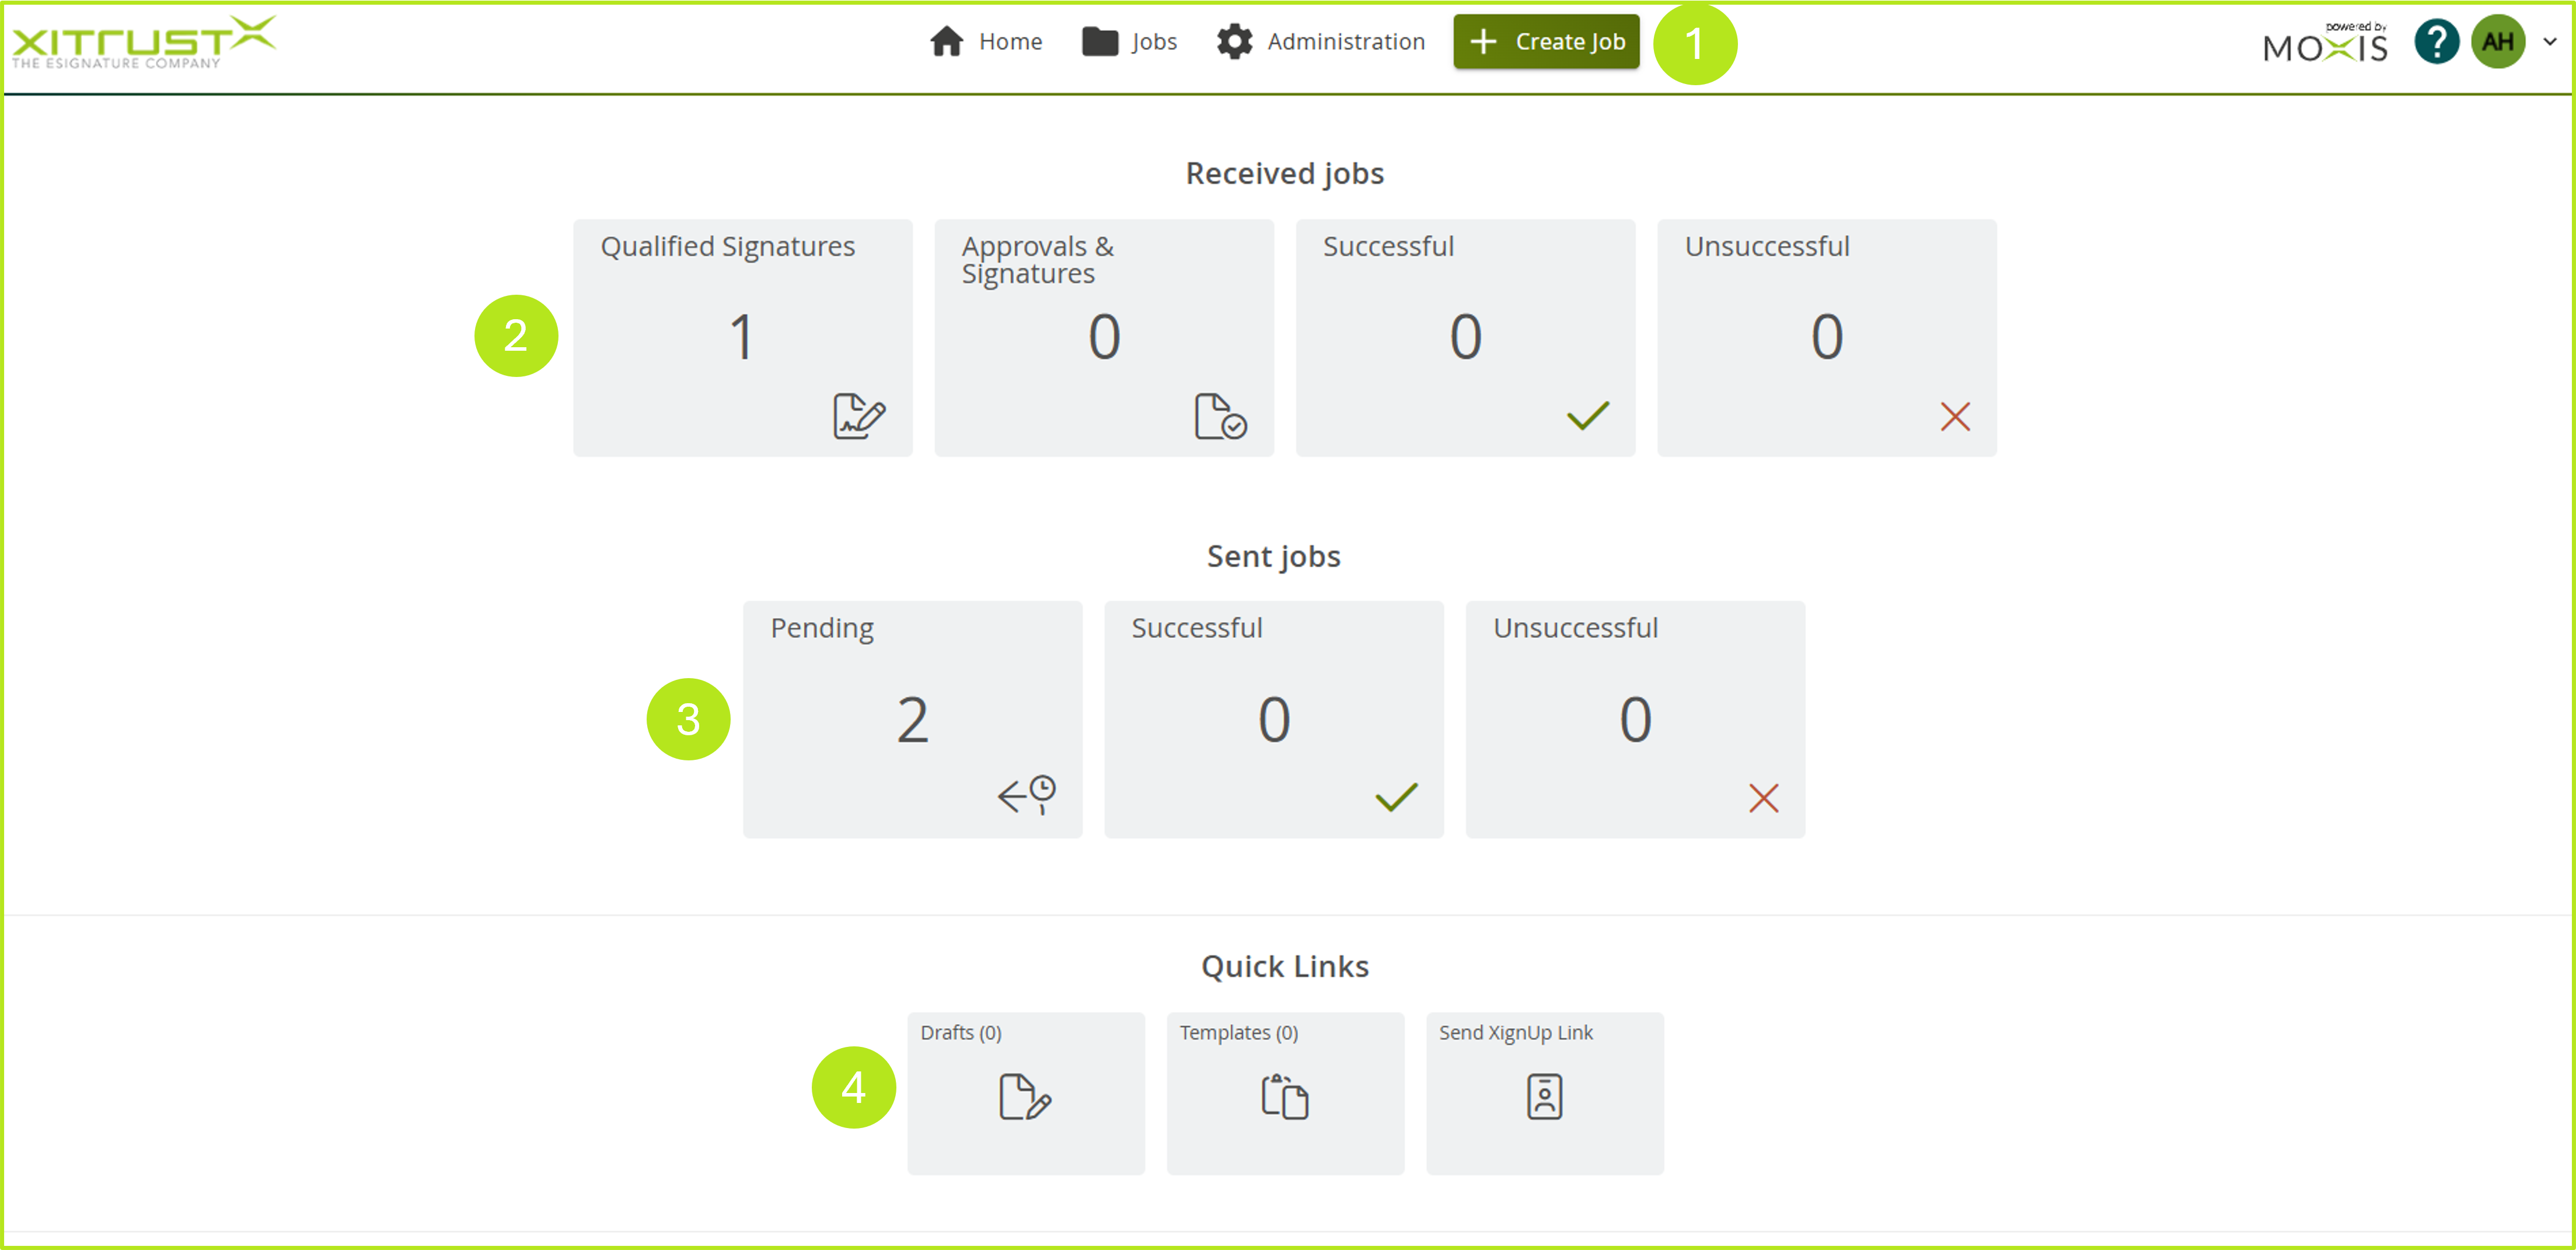Click the Send XignUp Link badge icon
The height and width of the screenshot is (1250, 2576).
point(1544,1097)
